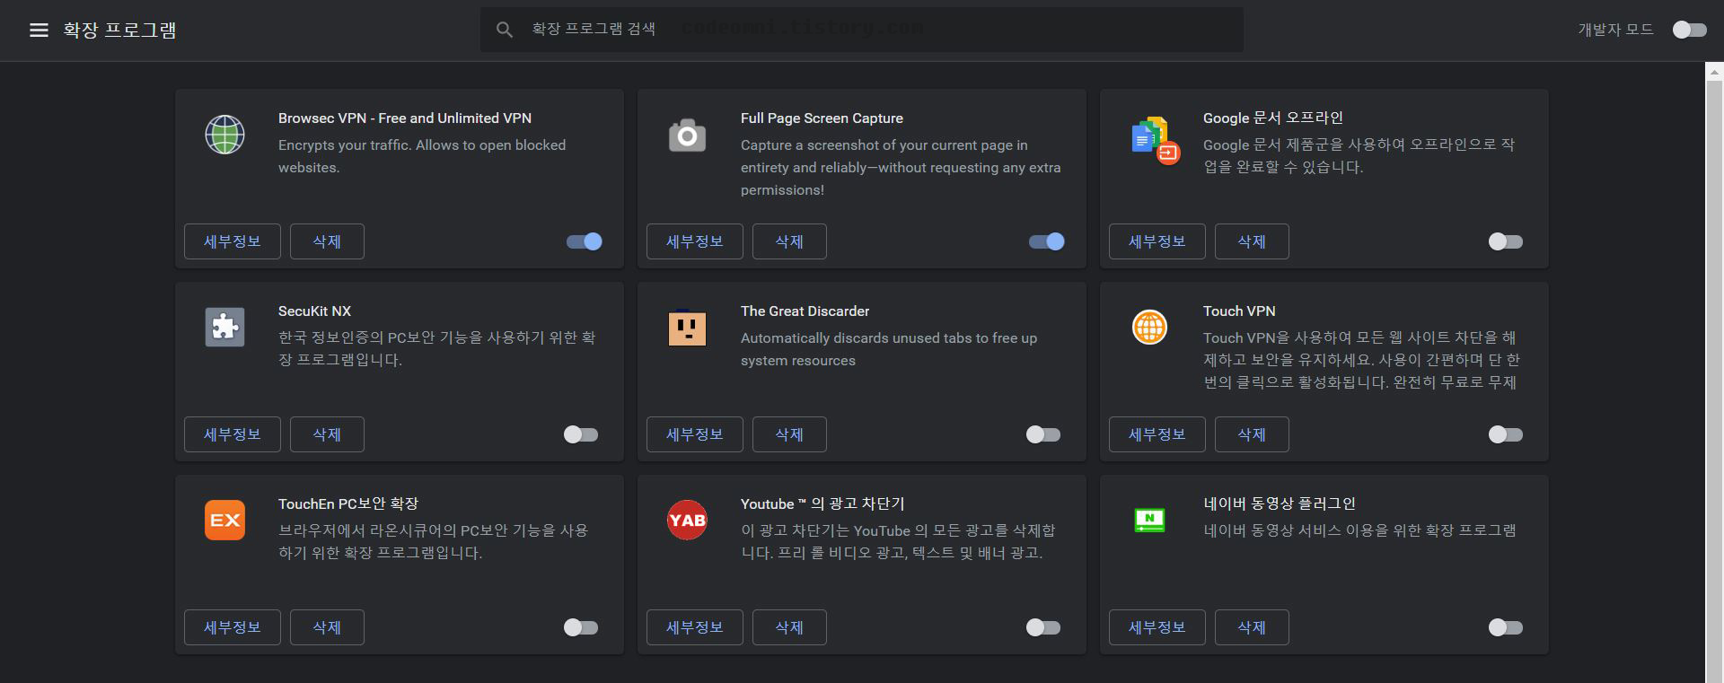Click the Google 문서 오프라인 title
This screenshot has height=683, width=1724.
pos(1273,118)
